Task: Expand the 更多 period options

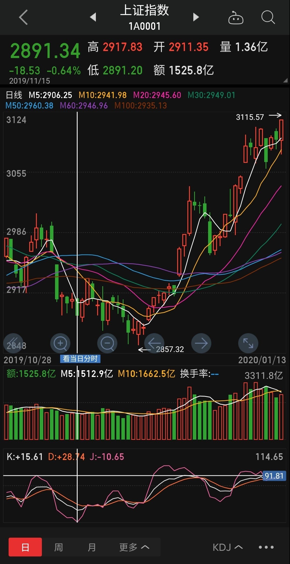Action: click(134, 547)
